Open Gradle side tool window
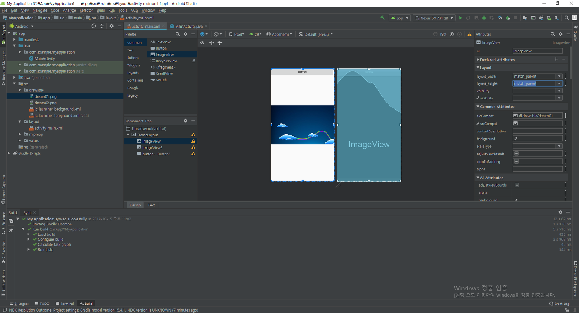This screenshot has height=313, width=579. pos(575,34)
